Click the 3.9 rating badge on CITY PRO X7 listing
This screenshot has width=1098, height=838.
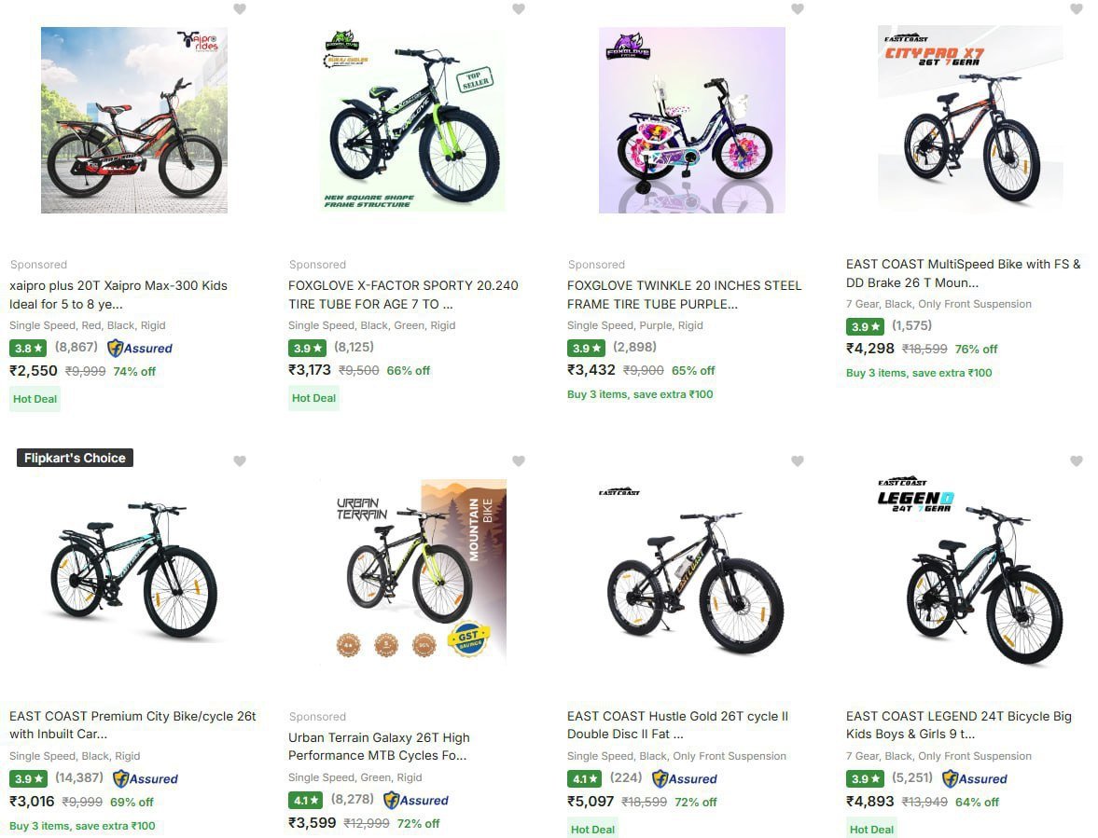tap(864, 327)
